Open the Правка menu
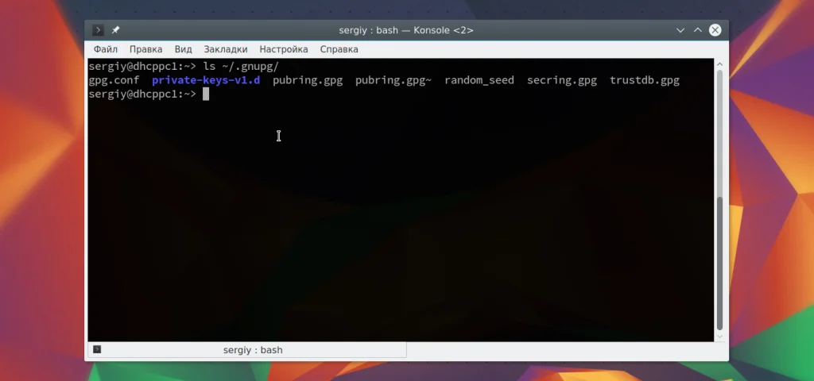814x381 pixels. pos(146,49)
